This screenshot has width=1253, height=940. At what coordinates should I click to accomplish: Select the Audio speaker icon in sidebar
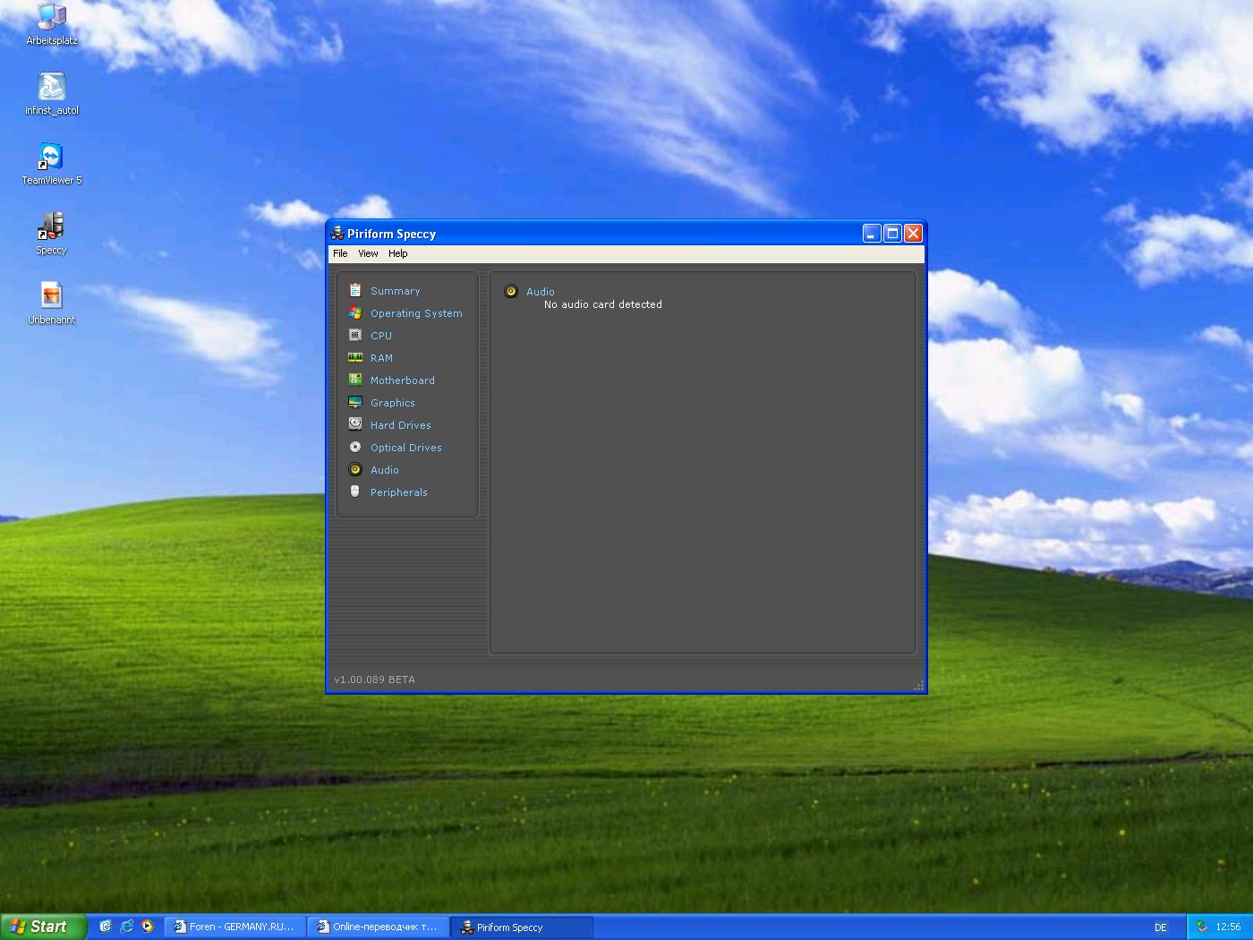coord(355,469)
